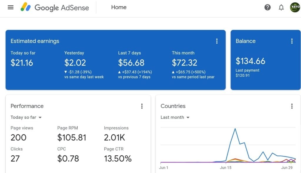Click the CPC value $0.78
Image resolution: width=301 pixels, height=173 pixels.
(x=68, y=159)
